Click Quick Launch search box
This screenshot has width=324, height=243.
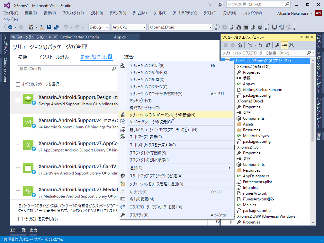[258, 4]
